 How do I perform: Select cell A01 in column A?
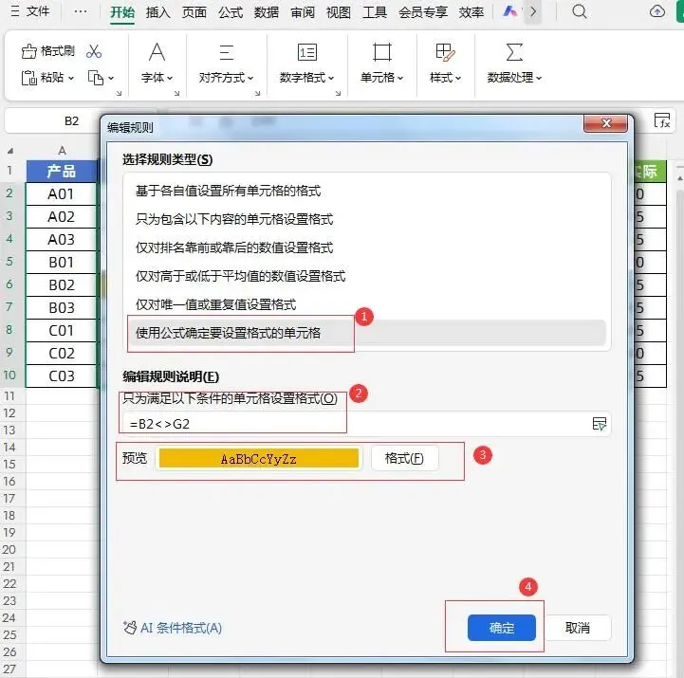(61, 194)
